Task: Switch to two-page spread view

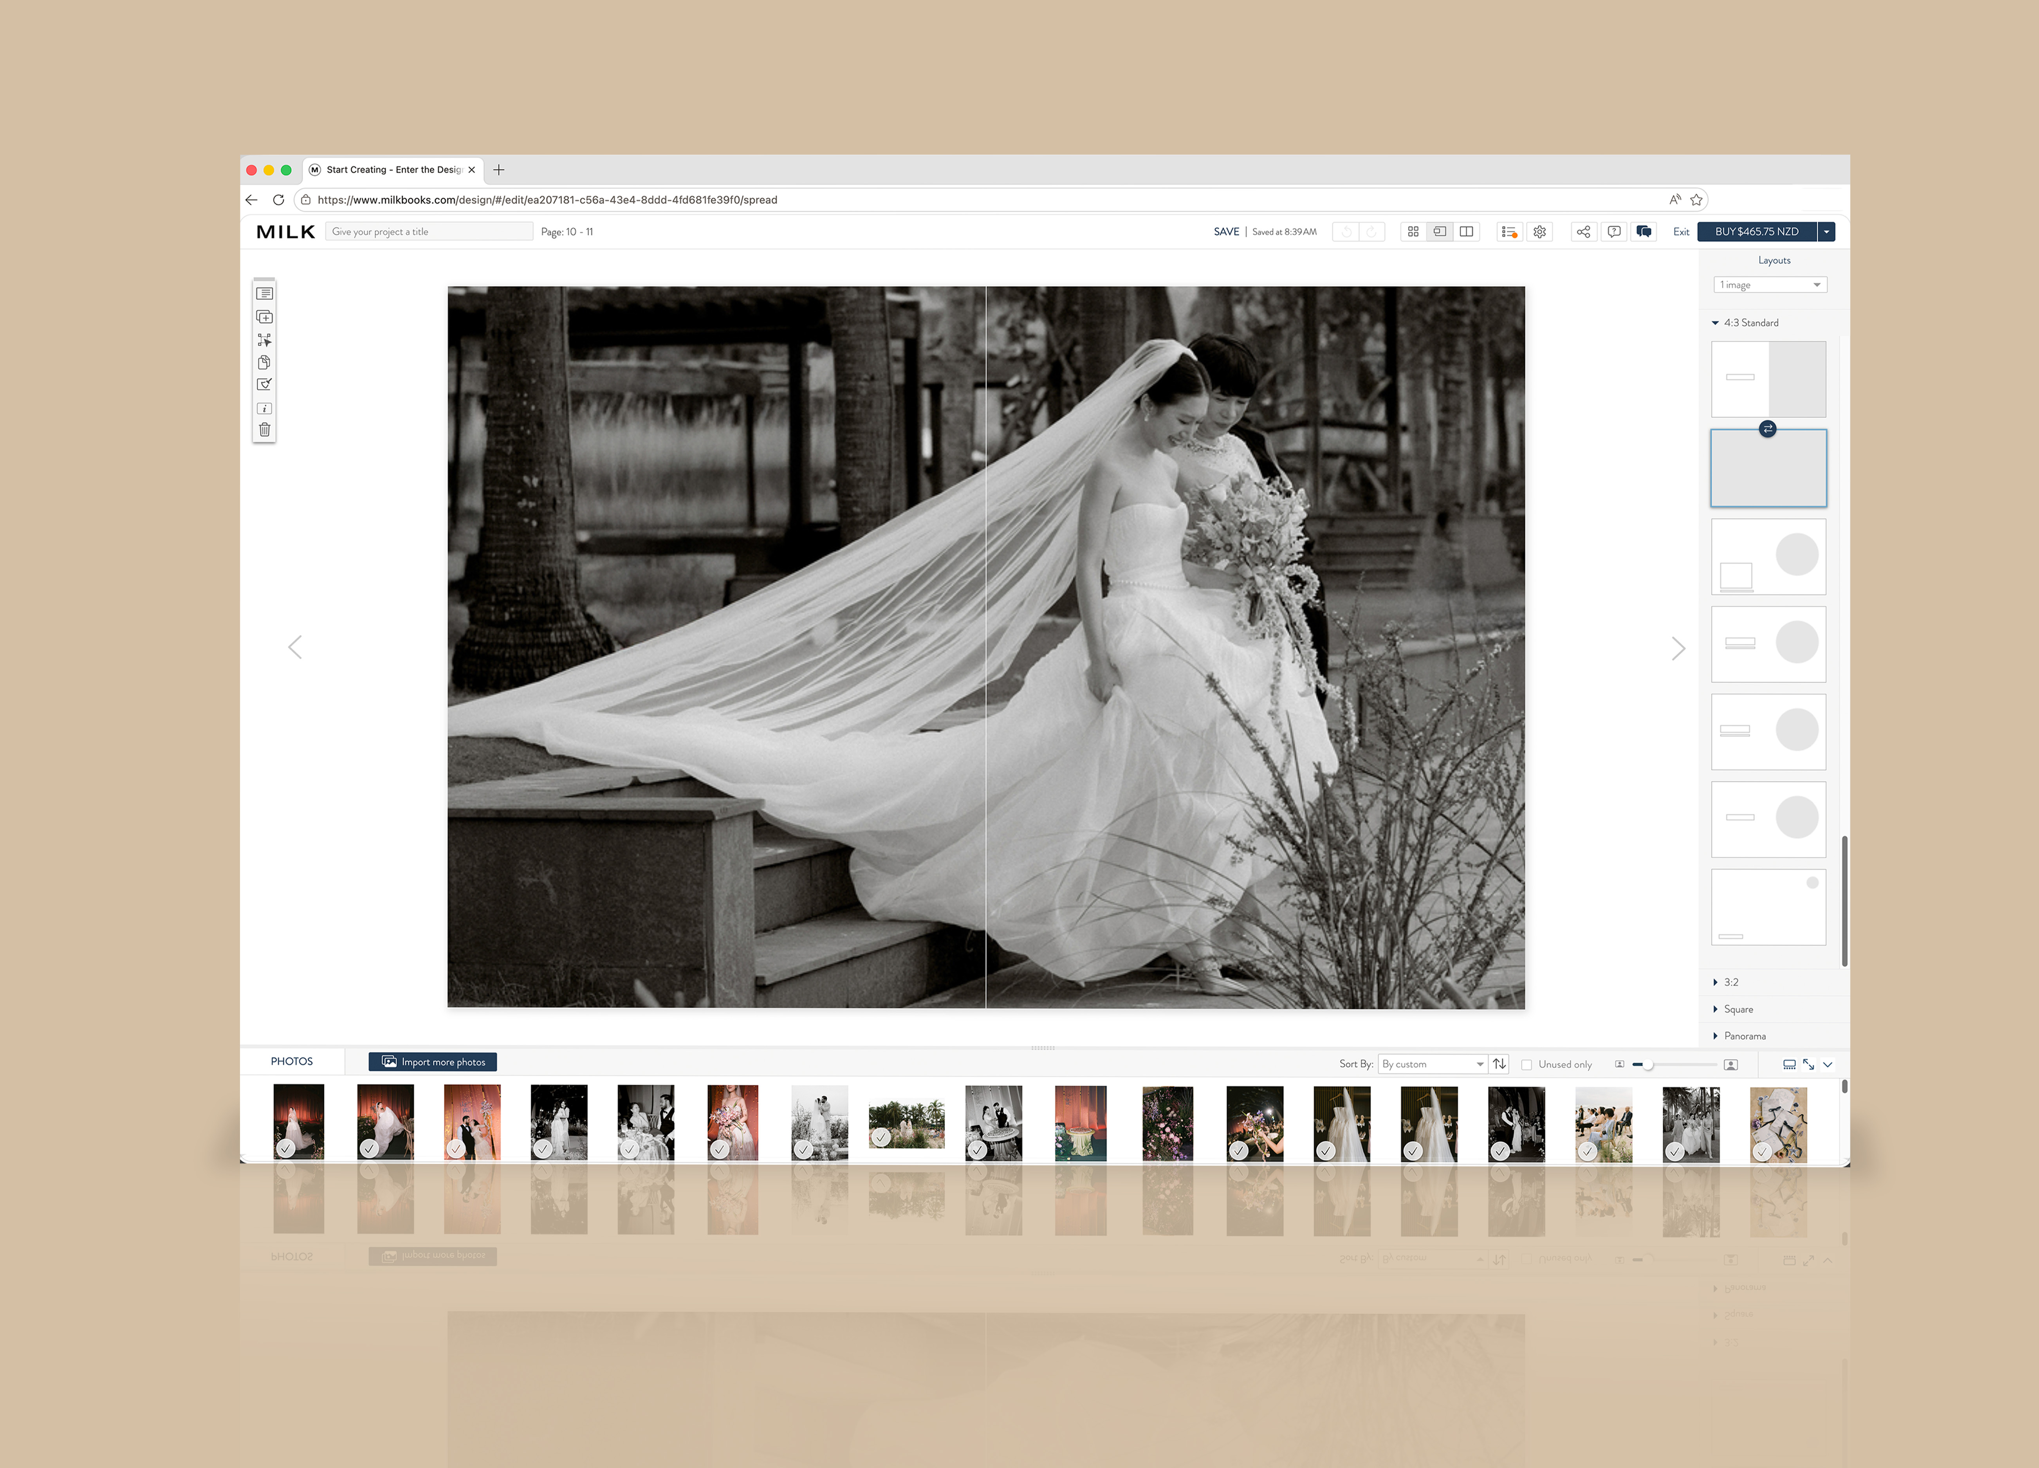Action: [x=1466, y=232]
